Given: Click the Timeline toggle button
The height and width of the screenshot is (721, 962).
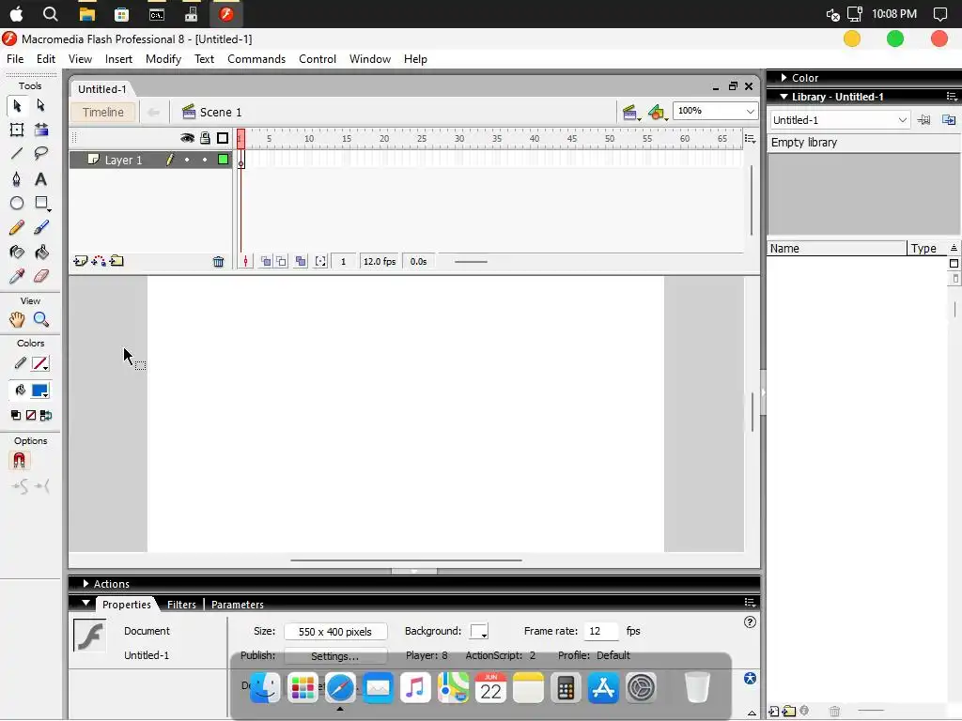Looking at the screenshot, I should point(103,113).
